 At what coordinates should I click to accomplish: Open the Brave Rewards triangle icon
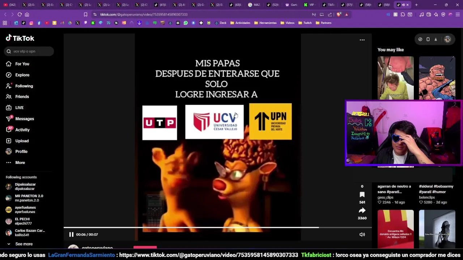click(347, 14)
